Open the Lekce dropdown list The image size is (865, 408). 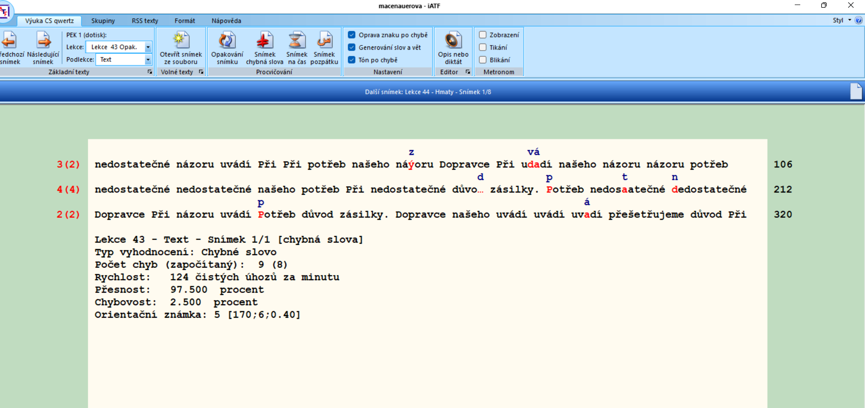tap(148, 47)
